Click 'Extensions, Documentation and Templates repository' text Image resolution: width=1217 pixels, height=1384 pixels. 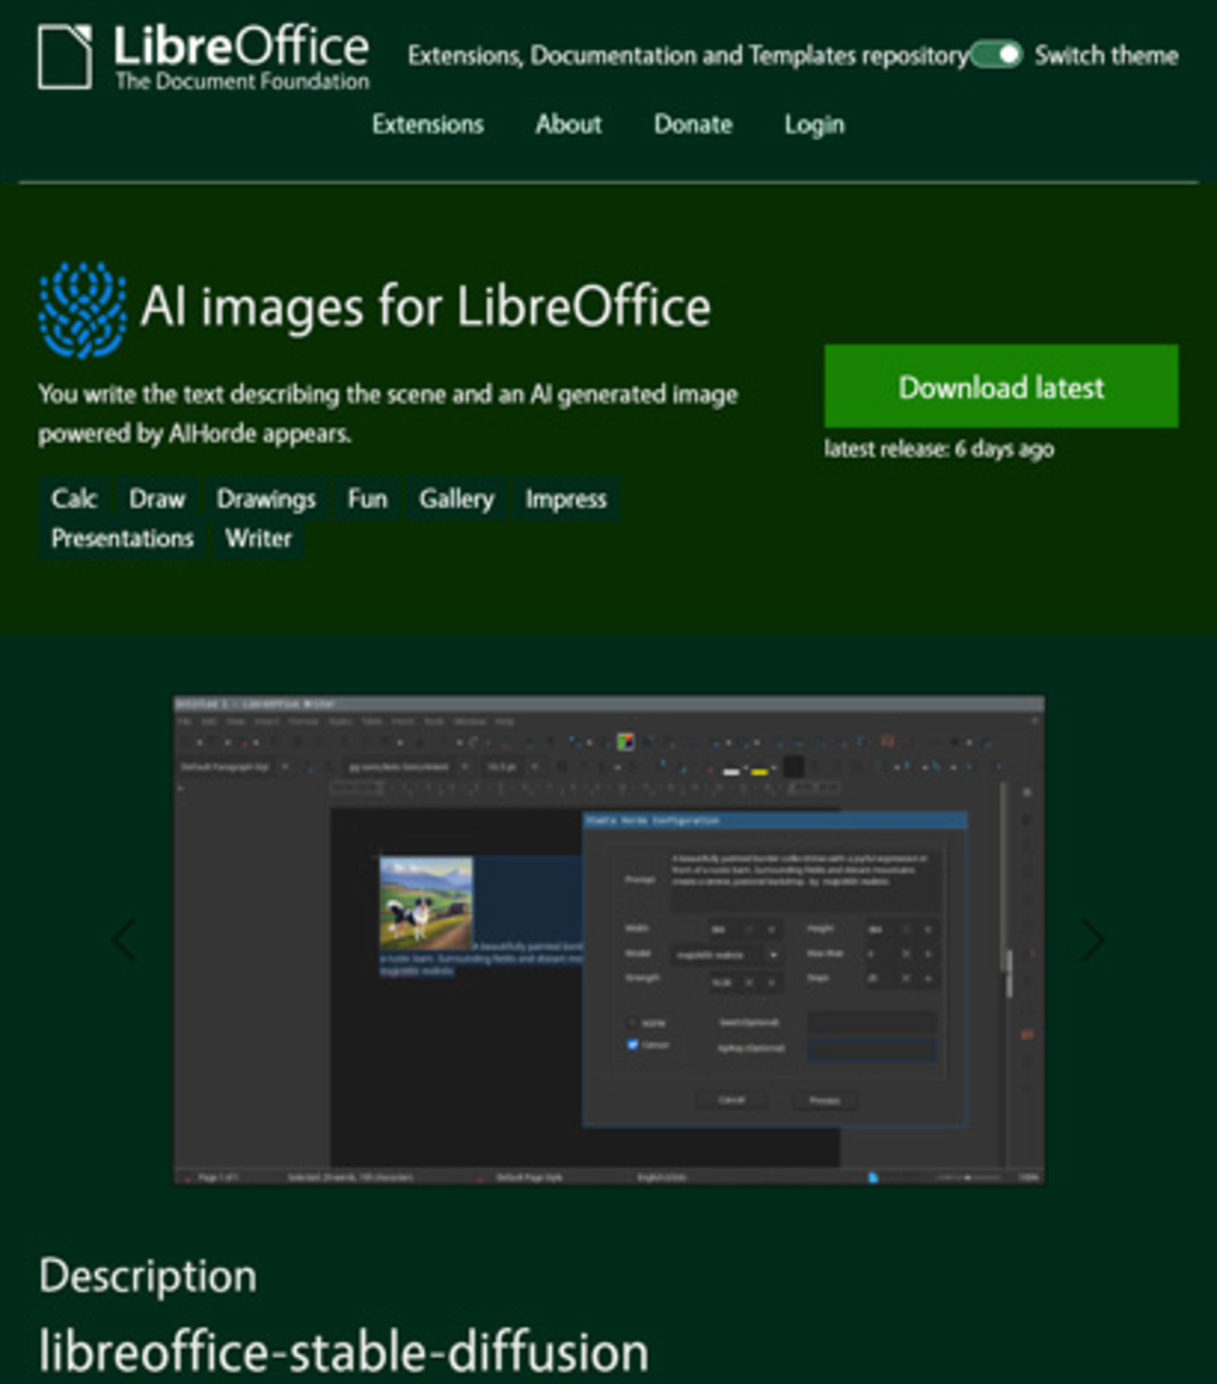[688, 55]
